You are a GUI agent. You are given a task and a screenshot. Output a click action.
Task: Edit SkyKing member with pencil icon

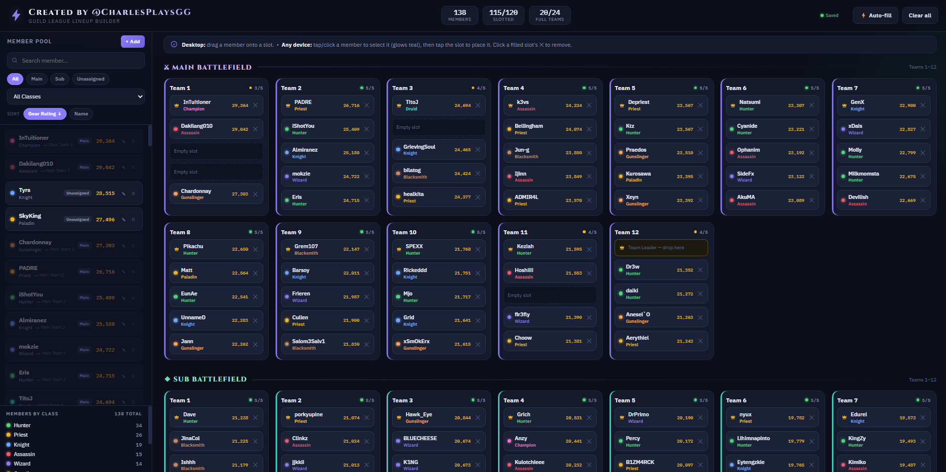pyautogui.click(x=123, y=219)
